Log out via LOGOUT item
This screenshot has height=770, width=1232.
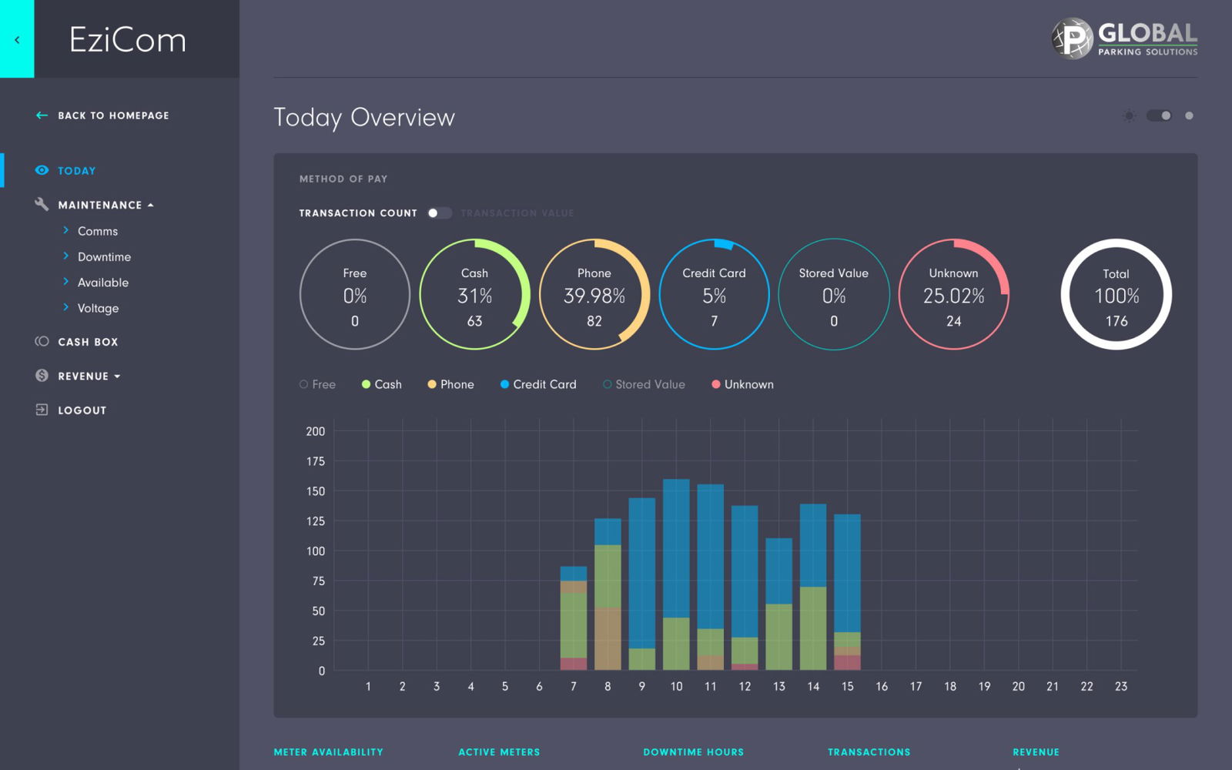pyautogui.click(x=82, y=410)
